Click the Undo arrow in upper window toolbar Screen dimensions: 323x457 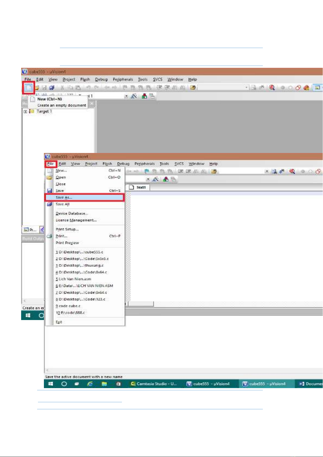coord(88,88)
